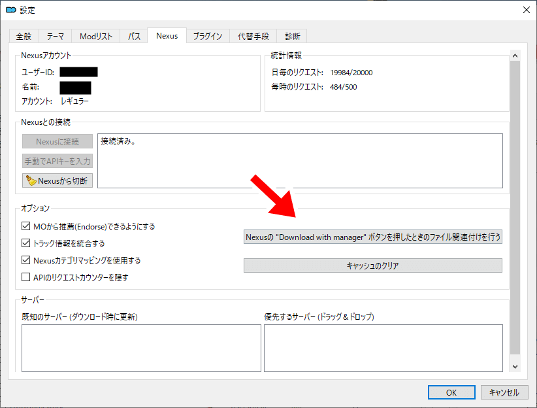Viewport: 537px width, 408px height.
Task: Click the 毎時のリクエスト label
Action: [297, 87]
